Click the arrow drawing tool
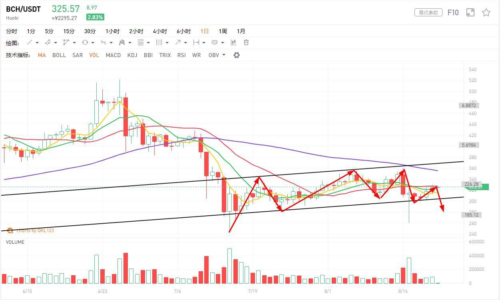The width and height of the screenshot is (500, 300). pos(178,42)
